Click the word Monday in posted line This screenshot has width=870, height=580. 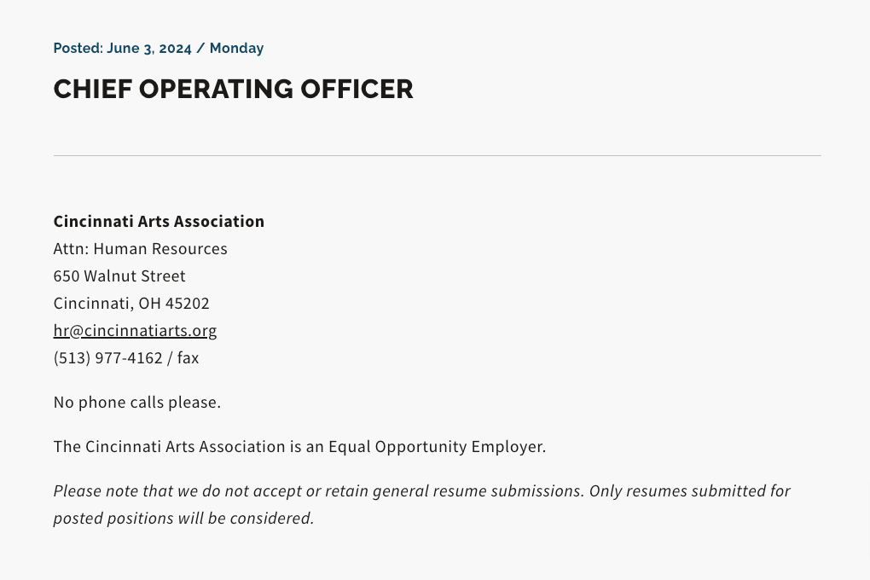[236, 49]
